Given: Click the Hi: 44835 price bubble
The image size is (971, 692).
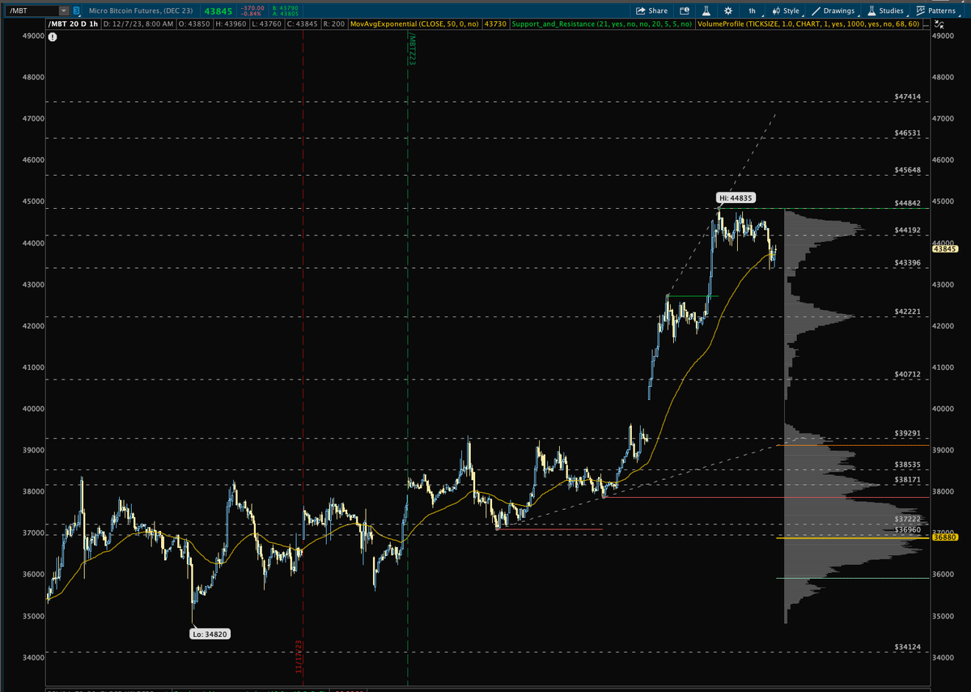Looking at the screenshot, I should coord(736,197).
